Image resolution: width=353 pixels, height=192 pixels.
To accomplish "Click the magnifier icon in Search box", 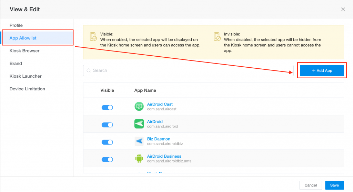I will (x=89, y=70).
